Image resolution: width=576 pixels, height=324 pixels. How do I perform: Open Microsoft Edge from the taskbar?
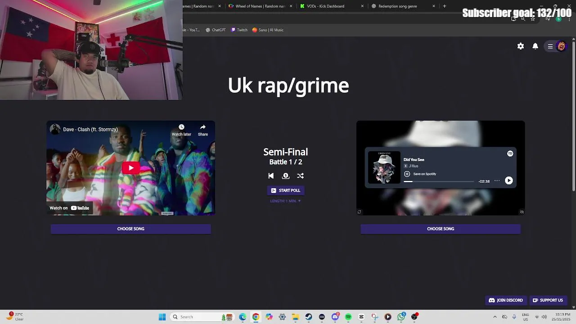(x=243, y=317)
